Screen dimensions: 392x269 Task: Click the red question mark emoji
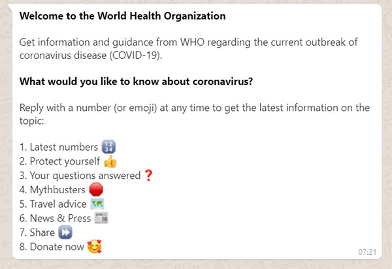point(148,176)
